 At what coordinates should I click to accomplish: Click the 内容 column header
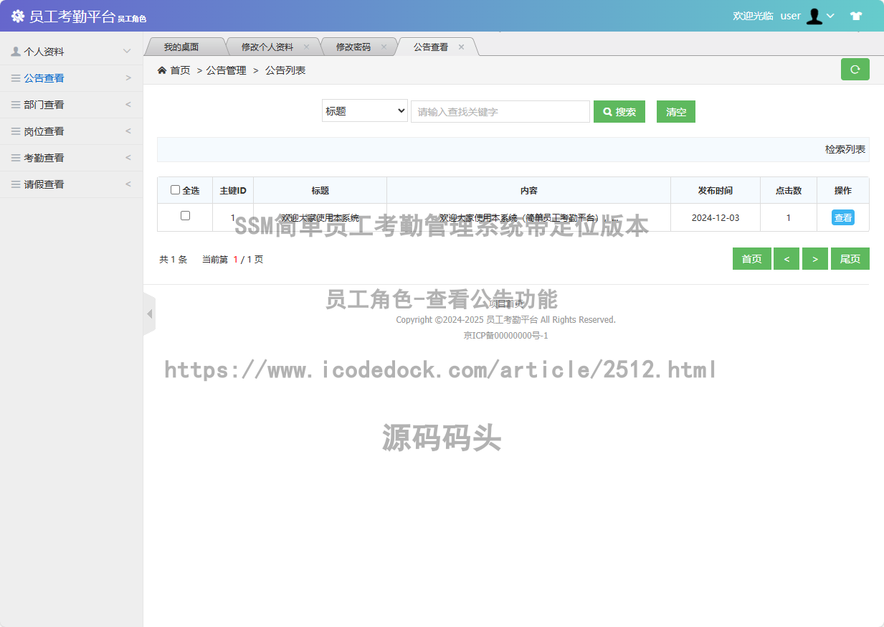click(529, 191)
